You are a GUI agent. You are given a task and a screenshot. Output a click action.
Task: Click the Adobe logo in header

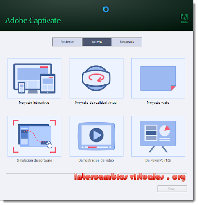(184, 18)
